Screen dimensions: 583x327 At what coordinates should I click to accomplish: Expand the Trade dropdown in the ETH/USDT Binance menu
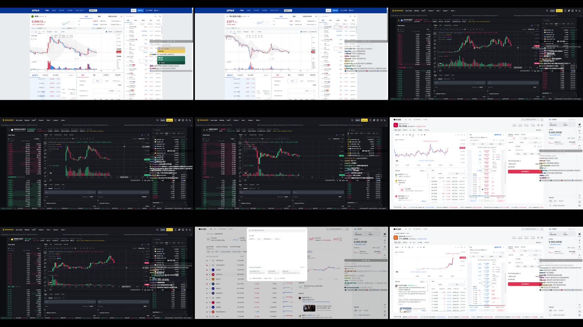(423, 11)
